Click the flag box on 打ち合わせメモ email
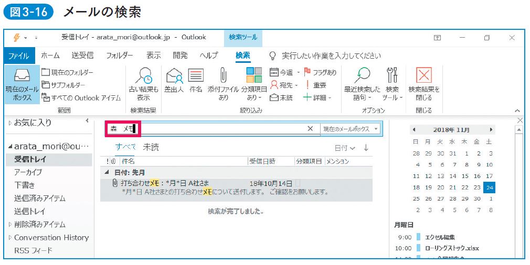 [x=298, y=183]
